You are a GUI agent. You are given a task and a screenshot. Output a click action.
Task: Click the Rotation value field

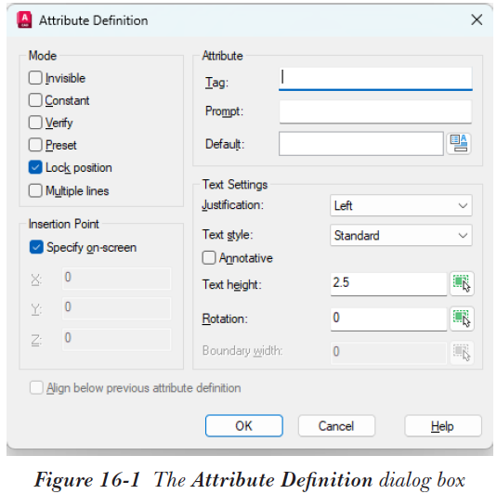click(x=388, y=319)
